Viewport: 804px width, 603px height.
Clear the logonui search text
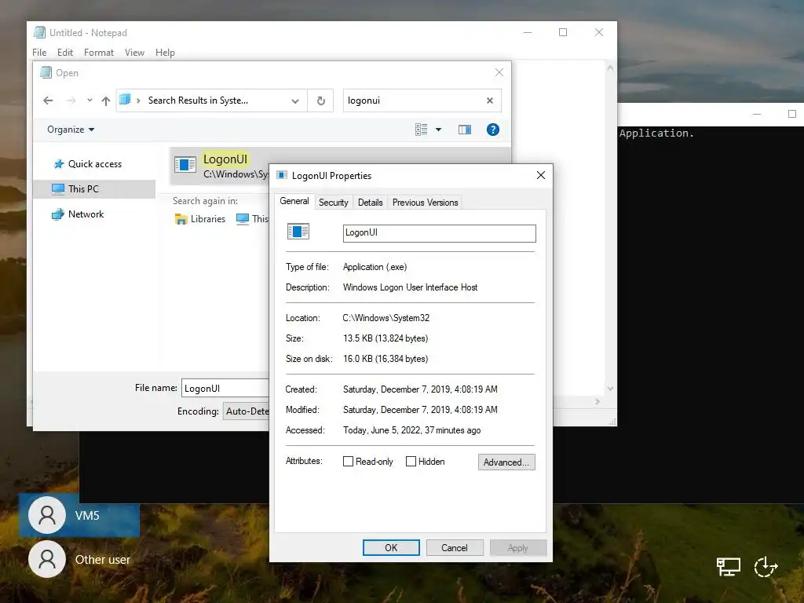click(490, 100)
